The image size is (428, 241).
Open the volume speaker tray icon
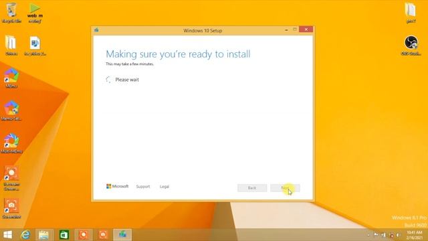point(399,235)
